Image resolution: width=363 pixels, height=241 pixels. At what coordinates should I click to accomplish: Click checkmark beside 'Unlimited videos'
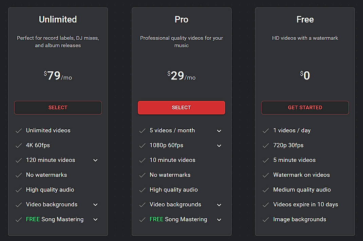click(x=19, y=131)
